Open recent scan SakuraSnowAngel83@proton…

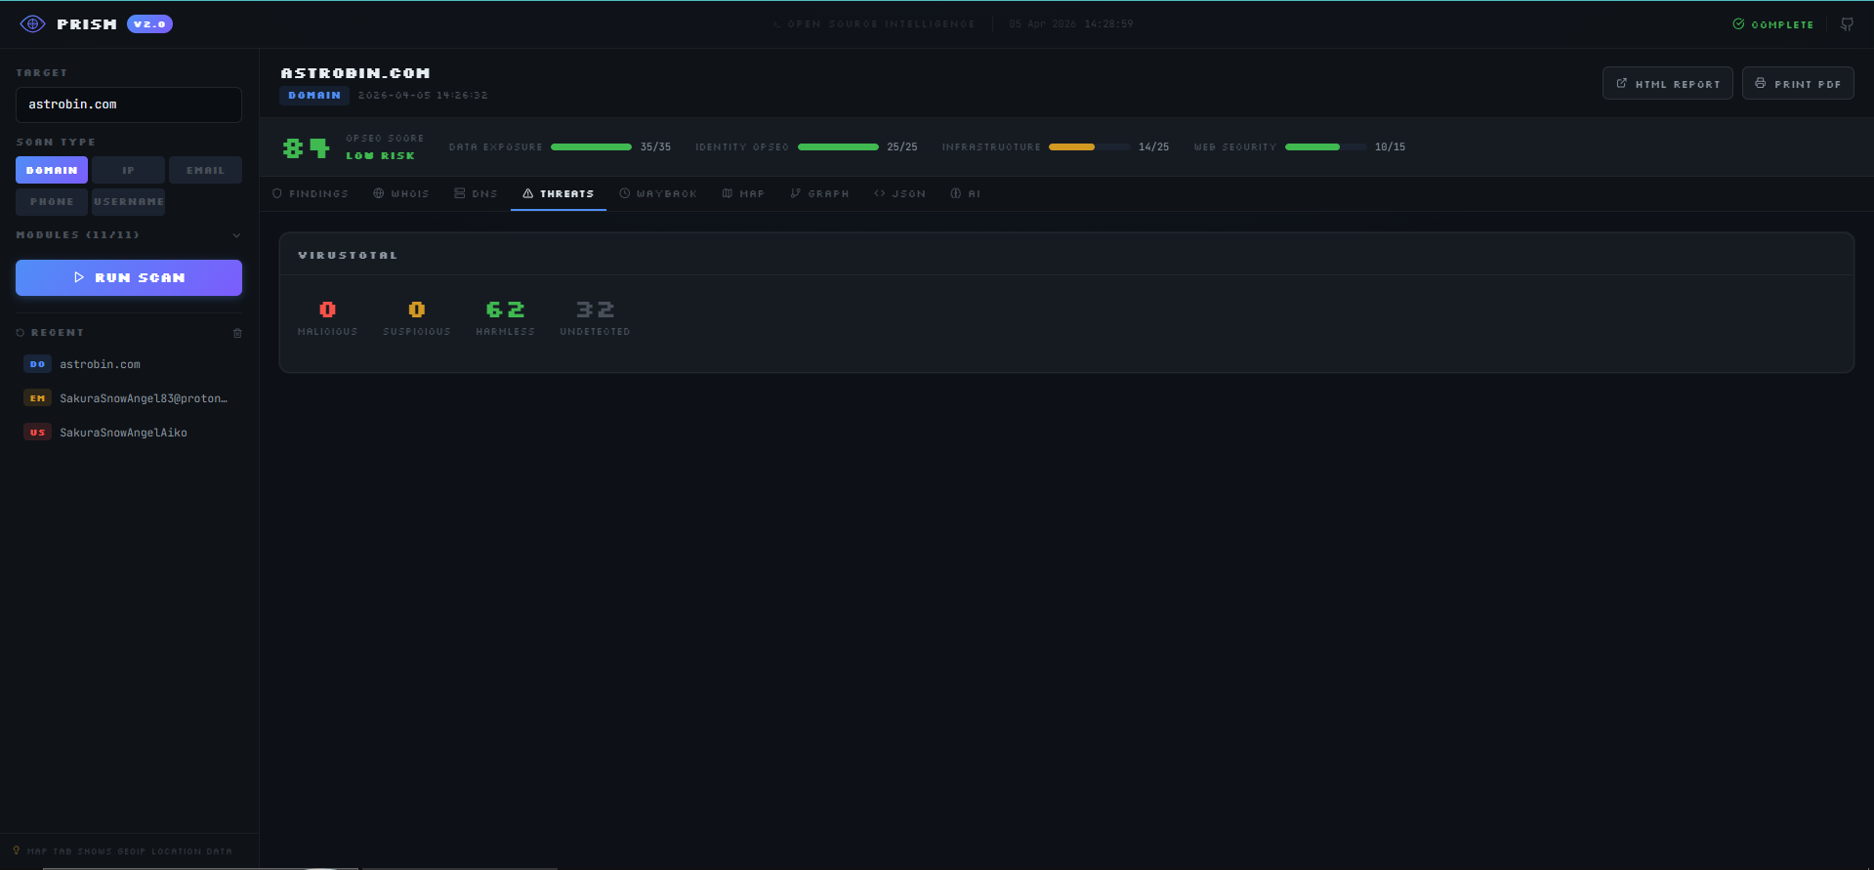(129, 398)
